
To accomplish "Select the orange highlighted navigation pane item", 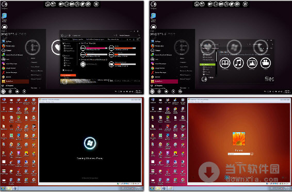I will pyautogui.click(x=68, y=75).
